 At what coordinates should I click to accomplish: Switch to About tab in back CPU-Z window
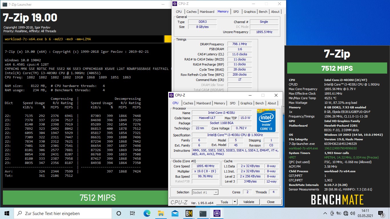(275, 12)
